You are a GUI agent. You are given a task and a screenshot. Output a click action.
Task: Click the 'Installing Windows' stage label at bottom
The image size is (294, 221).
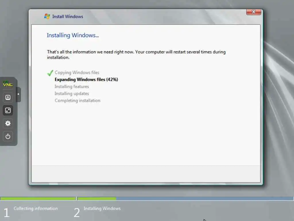tap(102, 208)
